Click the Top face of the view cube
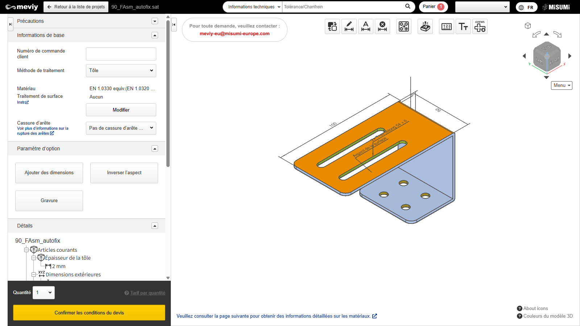 [546, 48]
